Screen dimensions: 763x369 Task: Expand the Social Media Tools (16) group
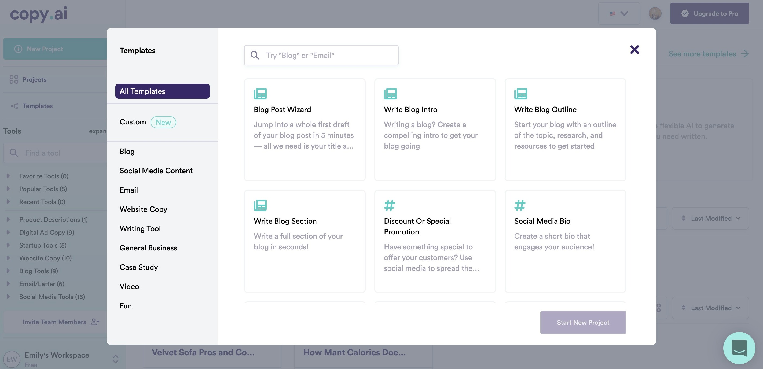pyautogui.click(x=8, y=297)
